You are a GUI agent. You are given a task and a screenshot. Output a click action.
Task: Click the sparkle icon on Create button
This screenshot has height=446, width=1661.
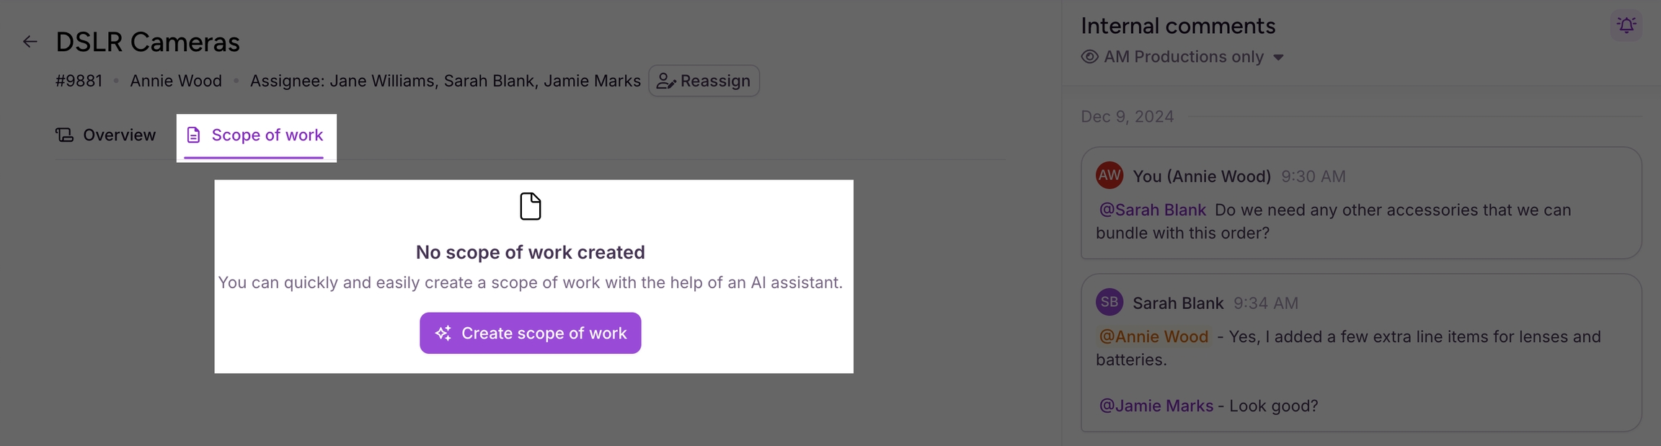443,333
